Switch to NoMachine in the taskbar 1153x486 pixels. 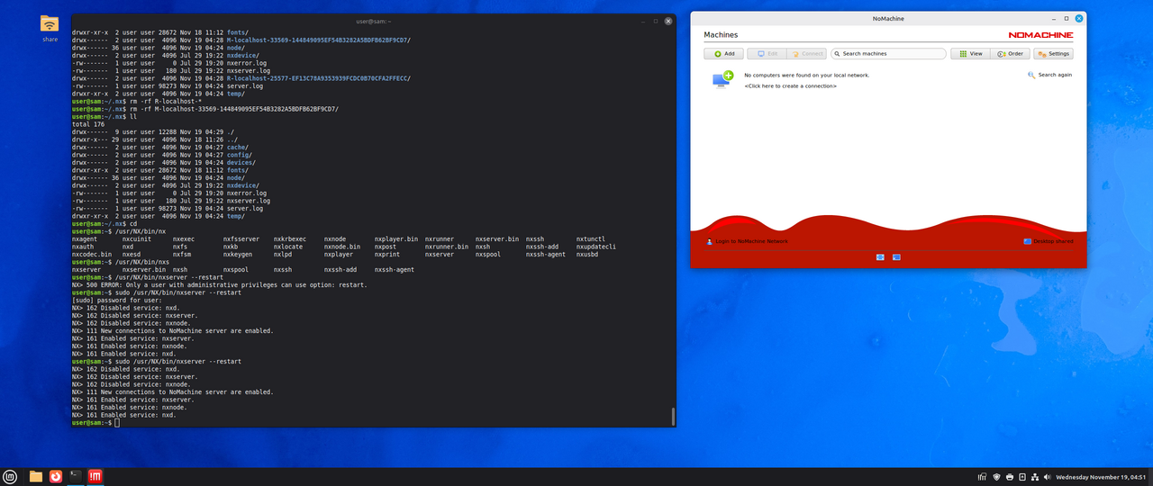(95, 476)
